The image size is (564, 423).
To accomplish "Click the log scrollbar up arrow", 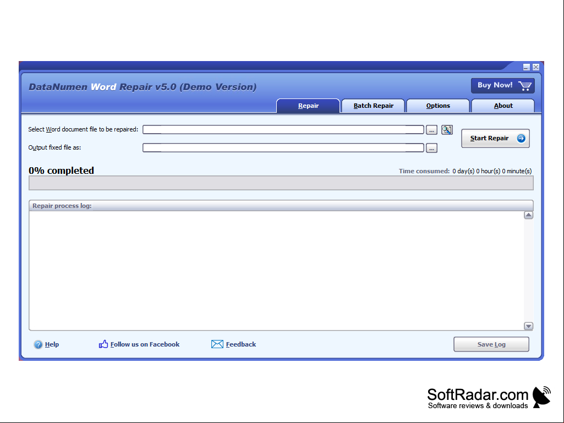I will [528, 215].
